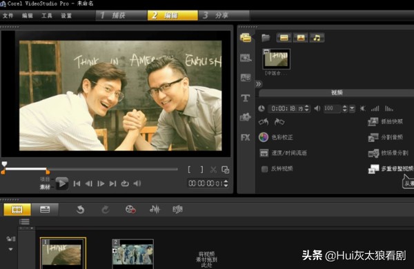Click 分割音频 split audio option

[x=386, y=137]
